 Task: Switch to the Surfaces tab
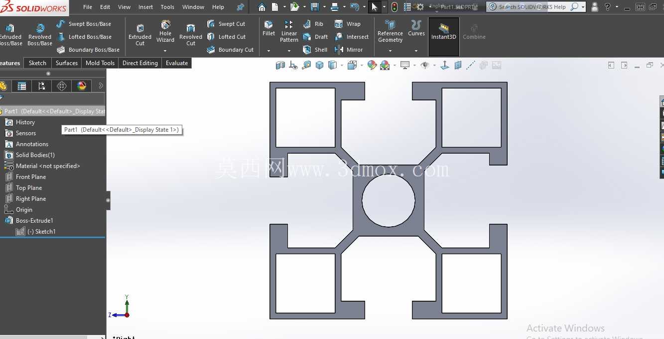tap(67, 63)
